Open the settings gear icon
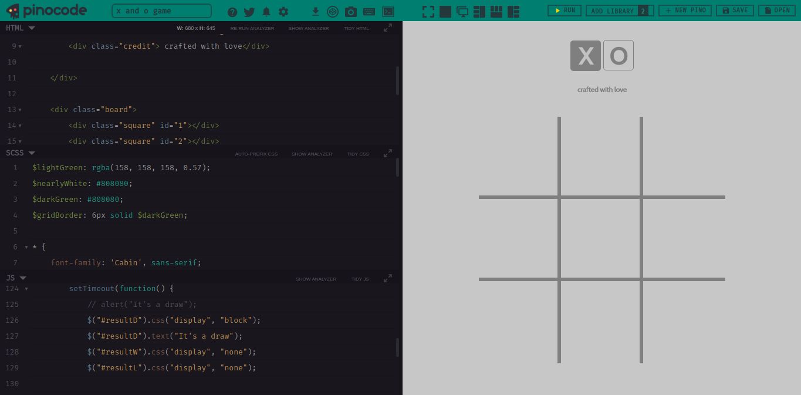The image size is (801, 395). (x=283, y=11)
